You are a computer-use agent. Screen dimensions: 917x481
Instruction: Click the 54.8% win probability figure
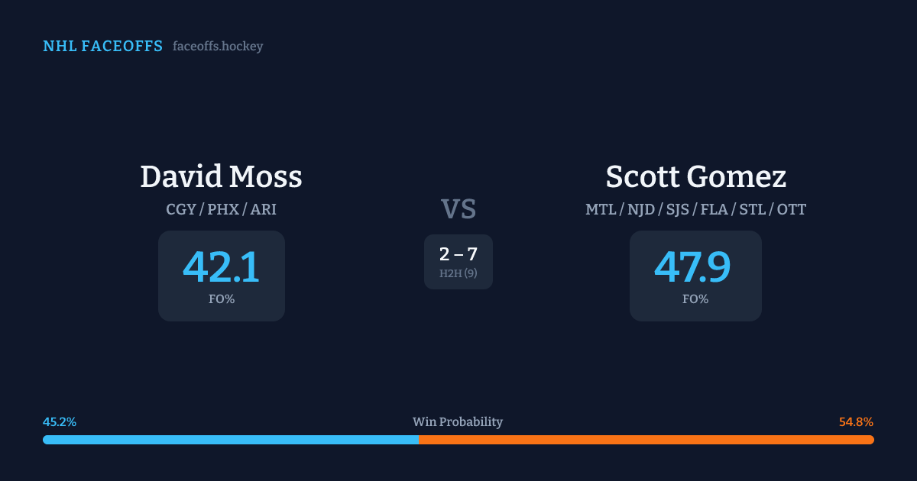[x=856, y=422]
